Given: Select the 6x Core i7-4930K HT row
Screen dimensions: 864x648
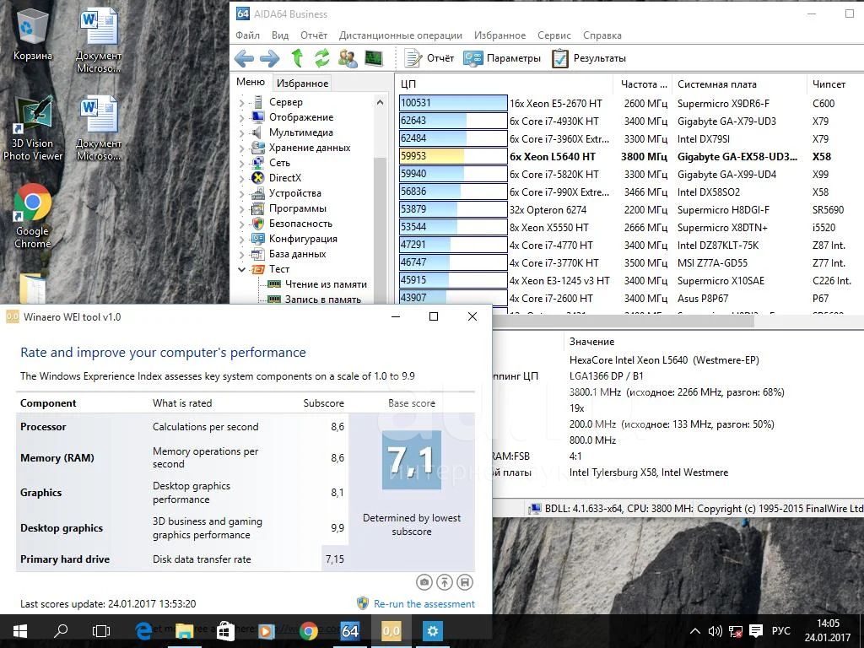Looking at the screenshot, I should [x=629, y=121].
